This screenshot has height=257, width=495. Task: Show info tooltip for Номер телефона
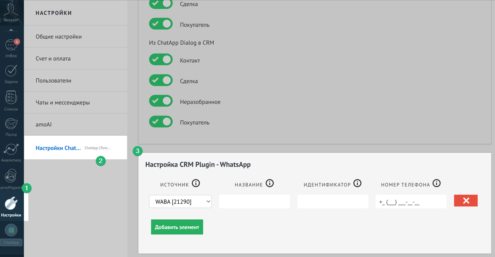click(x=436, y=183)
